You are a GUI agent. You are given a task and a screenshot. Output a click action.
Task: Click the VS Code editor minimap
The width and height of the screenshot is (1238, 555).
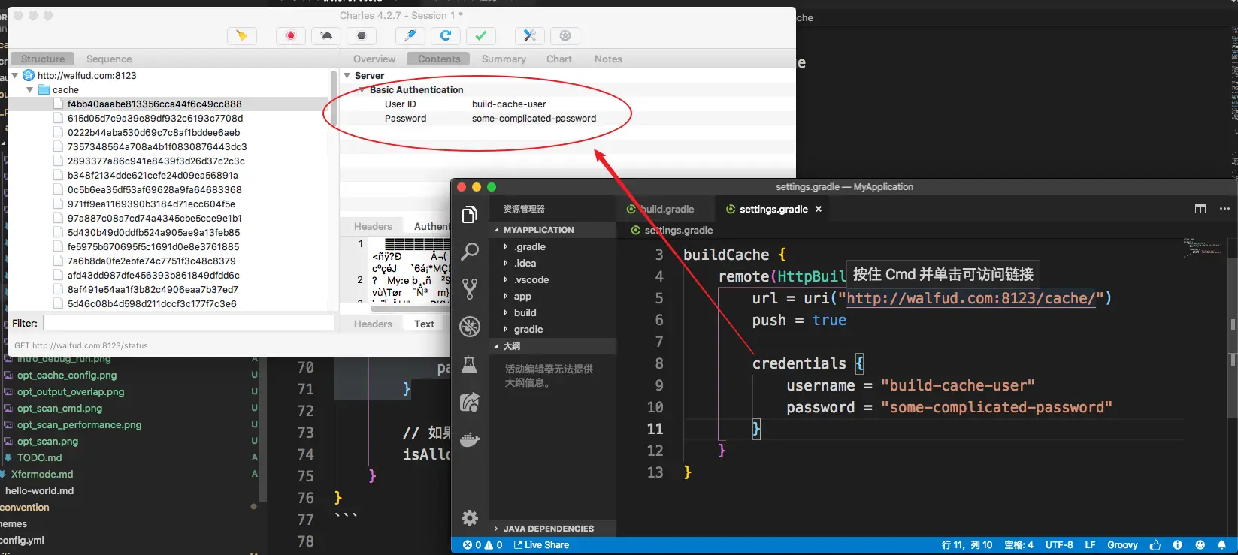point(1203,248)
